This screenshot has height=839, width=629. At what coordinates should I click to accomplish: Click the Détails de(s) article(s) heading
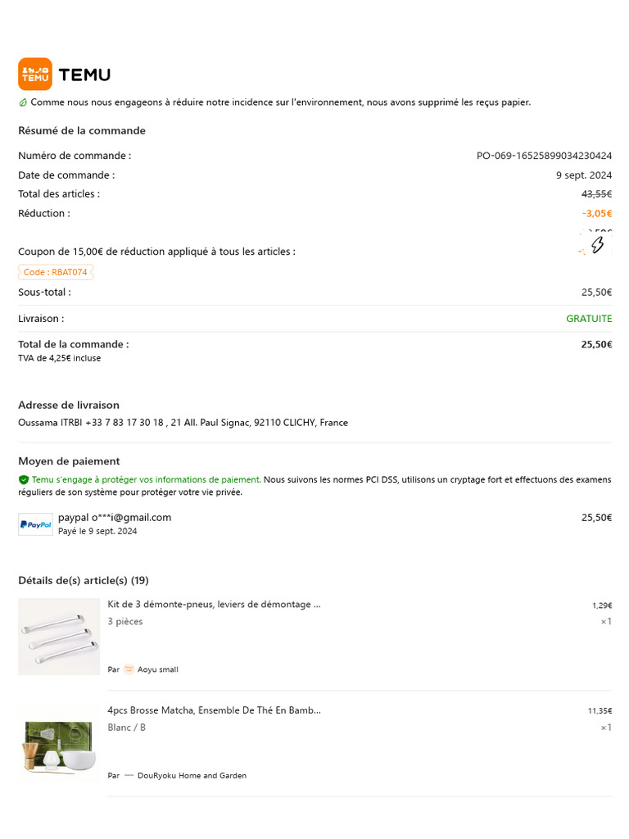tap(84, 580)
